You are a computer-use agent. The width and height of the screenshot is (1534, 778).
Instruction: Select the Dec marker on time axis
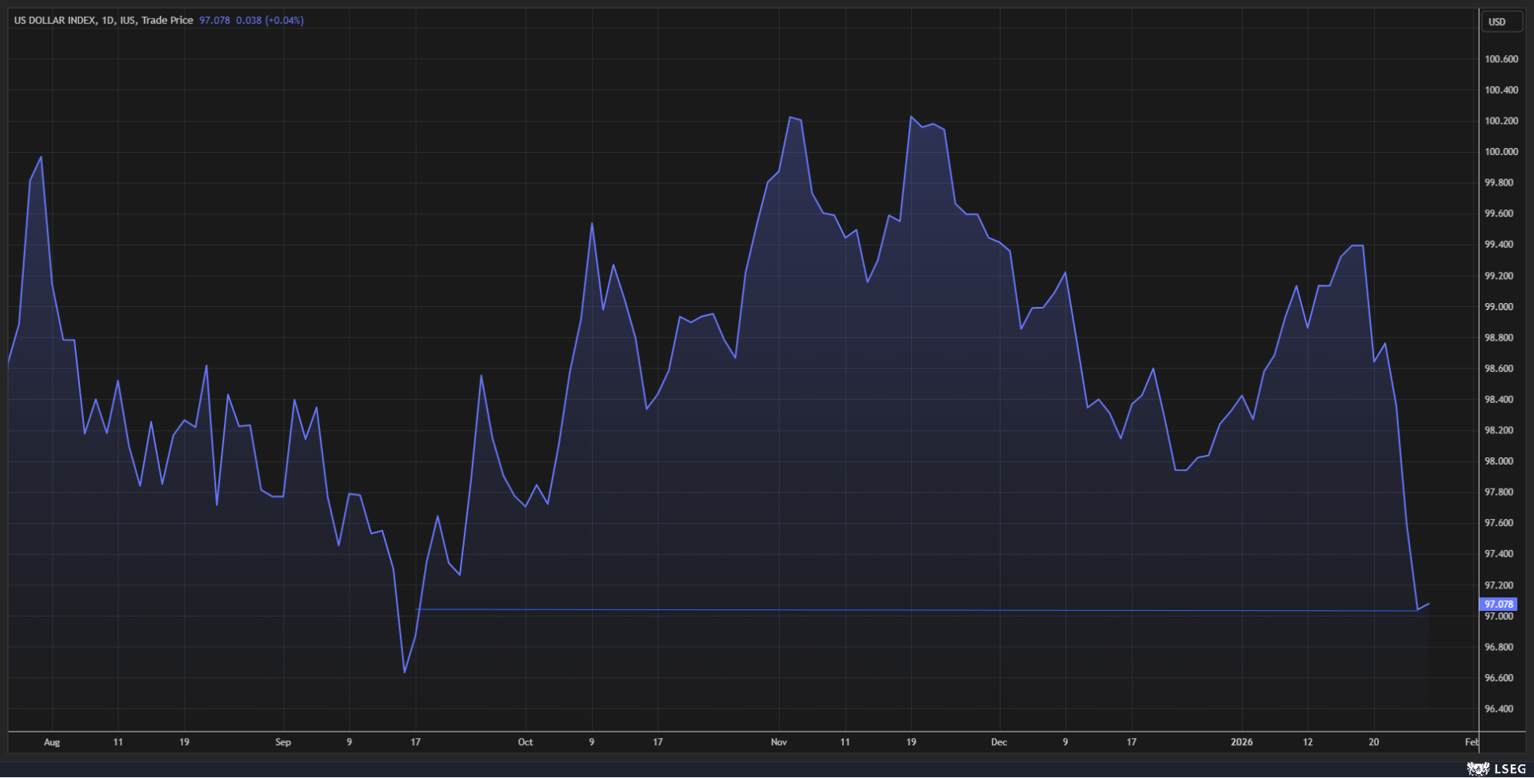999,742
